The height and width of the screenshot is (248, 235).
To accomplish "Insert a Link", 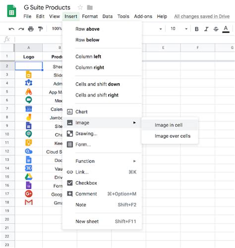I will [102, 172].
